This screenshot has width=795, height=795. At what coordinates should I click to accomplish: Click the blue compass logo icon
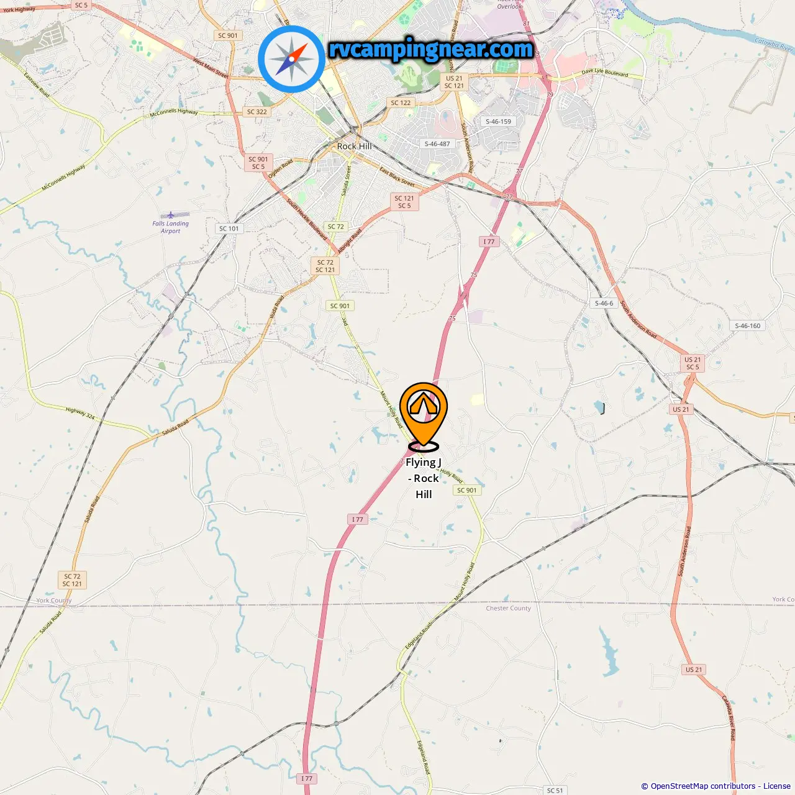pos(291,59)
